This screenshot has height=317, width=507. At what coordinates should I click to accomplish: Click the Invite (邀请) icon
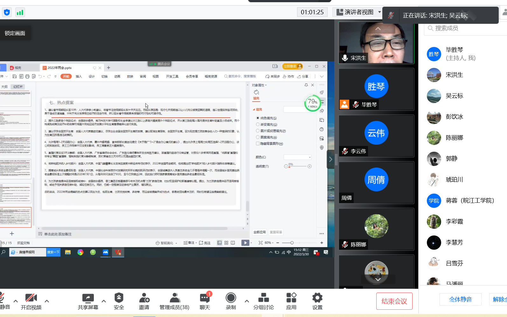144,298
